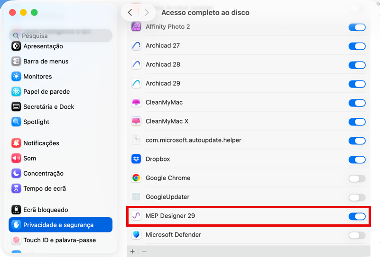Toggle off com.microsoft.autoupdate.helper access

coord(357,141)
